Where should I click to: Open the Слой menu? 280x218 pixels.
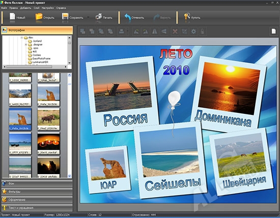pos(37,8)
